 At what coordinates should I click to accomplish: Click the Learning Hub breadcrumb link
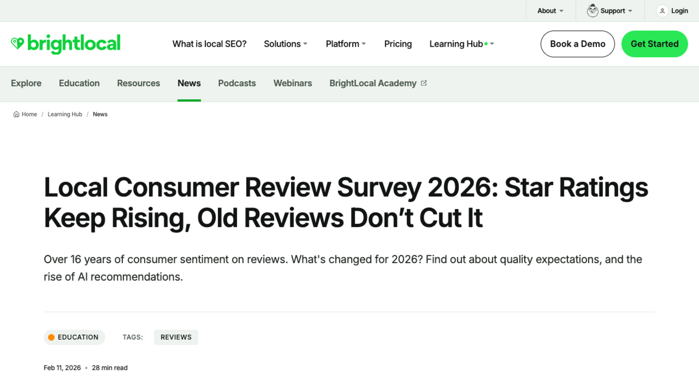[x=65, y=114]
